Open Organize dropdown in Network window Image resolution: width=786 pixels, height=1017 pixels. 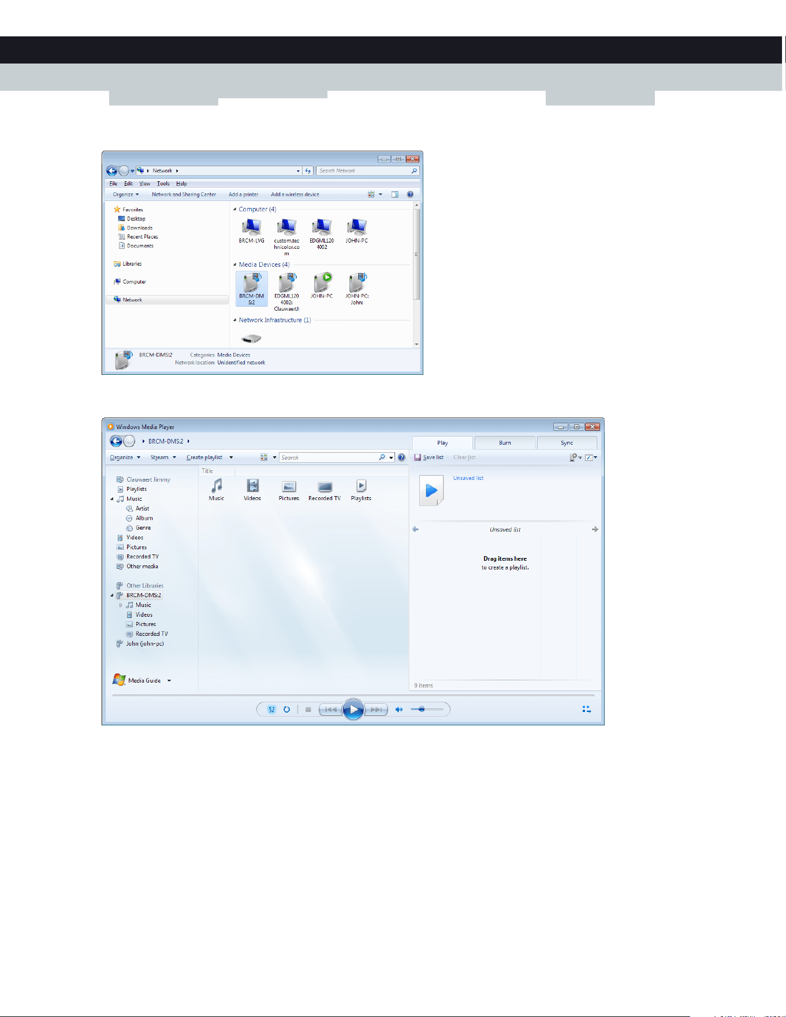126,195
